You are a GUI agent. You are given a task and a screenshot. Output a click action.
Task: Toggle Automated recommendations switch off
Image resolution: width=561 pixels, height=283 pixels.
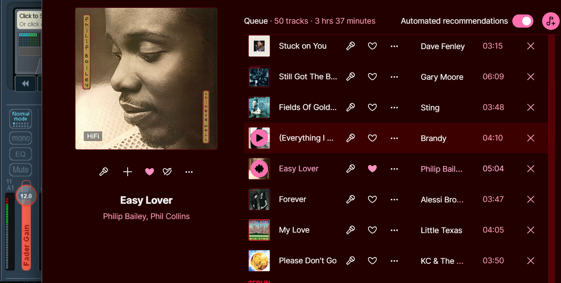(x=523, y=21)
